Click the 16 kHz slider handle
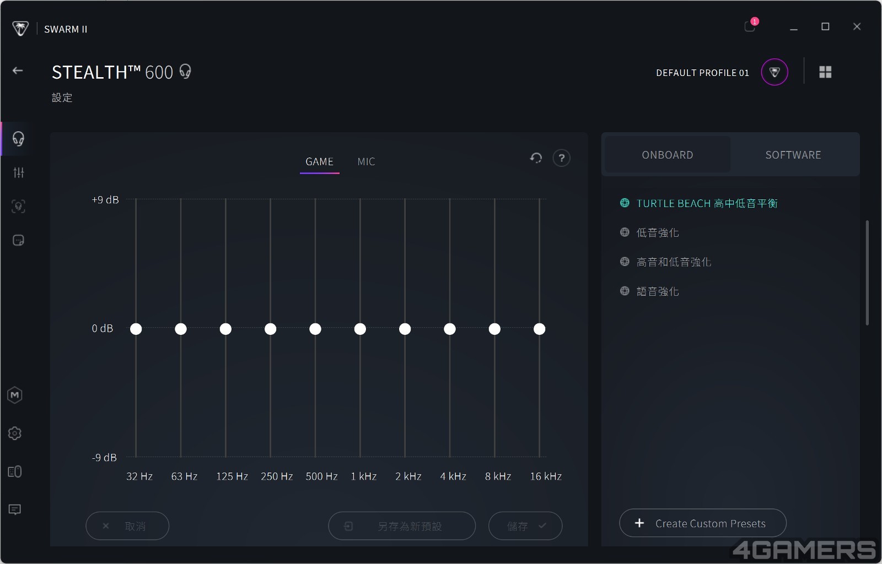 point(540,329)
